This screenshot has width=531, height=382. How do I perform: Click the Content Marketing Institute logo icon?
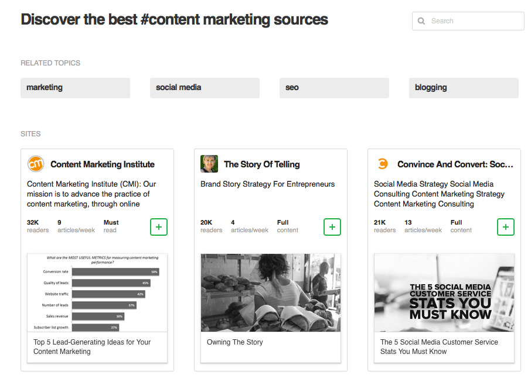coord(36,164)
